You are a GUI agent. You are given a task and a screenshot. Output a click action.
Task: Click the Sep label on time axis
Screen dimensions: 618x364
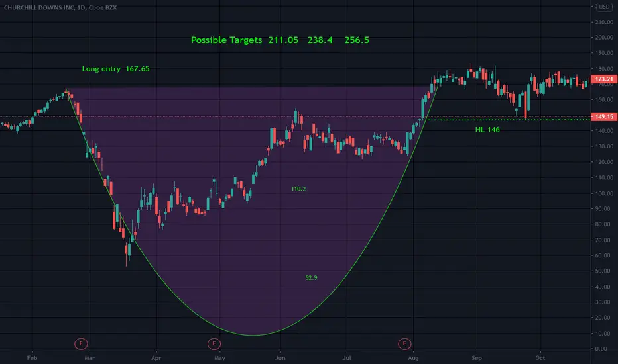[x=477, y=358]
